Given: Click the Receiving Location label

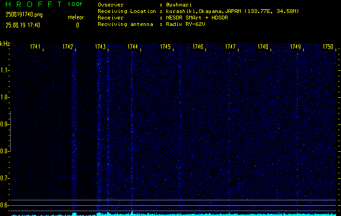Looking at the screenshot, I should click(x=127, y=11).
